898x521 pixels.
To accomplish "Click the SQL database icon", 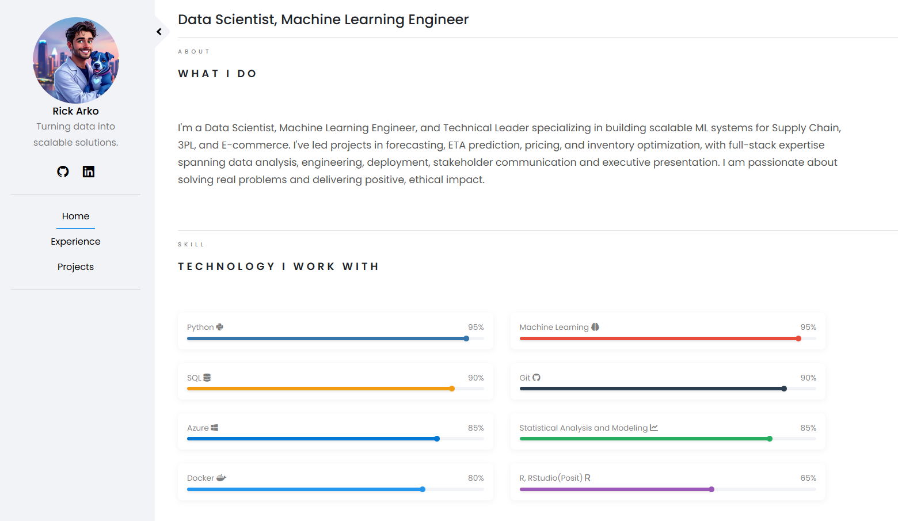I will point(207,378).
